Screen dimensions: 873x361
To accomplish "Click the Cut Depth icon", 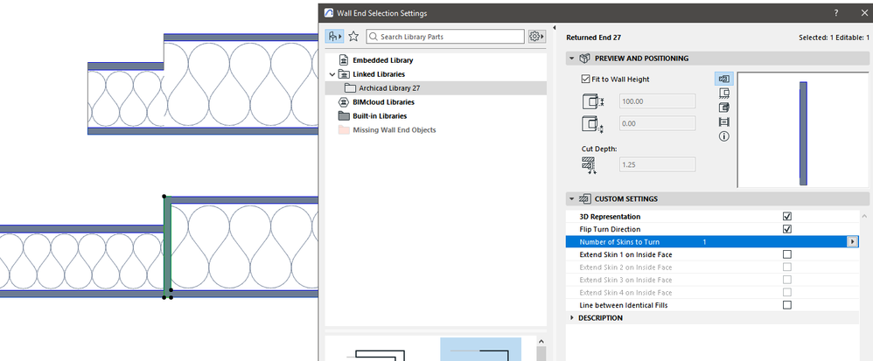I will pos(589,165).
